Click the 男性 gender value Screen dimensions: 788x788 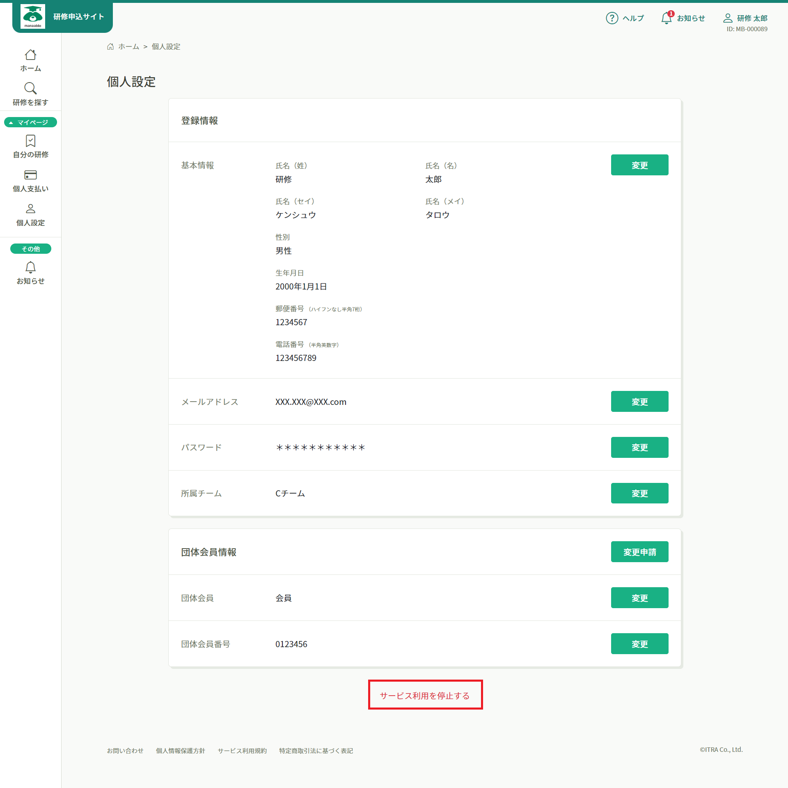click(x=284, y=251)
